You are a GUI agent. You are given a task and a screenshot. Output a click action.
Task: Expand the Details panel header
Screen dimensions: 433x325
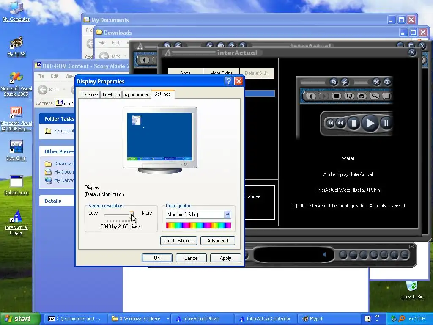[x=57, y=201]
